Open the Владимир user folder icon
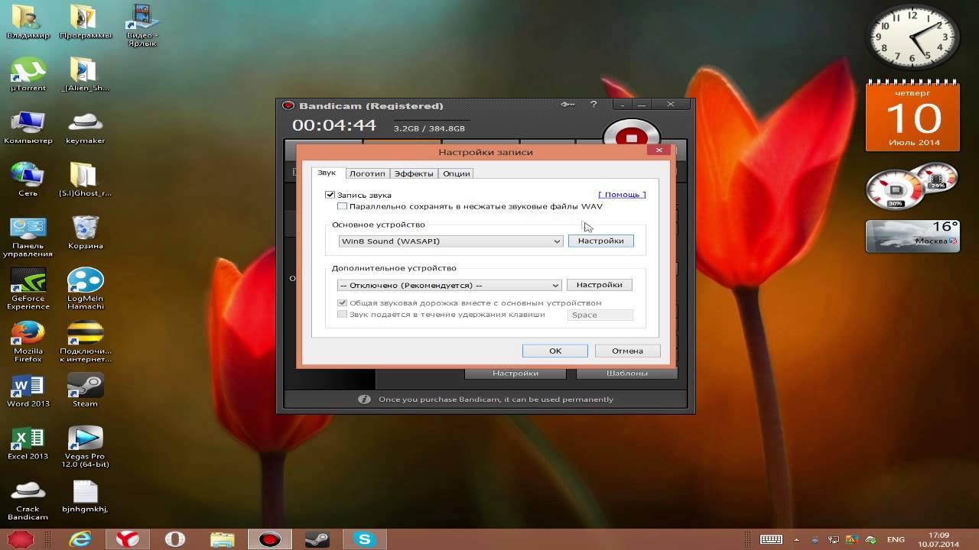The width and height of the screenshot is (979, 550). point(28,21)
